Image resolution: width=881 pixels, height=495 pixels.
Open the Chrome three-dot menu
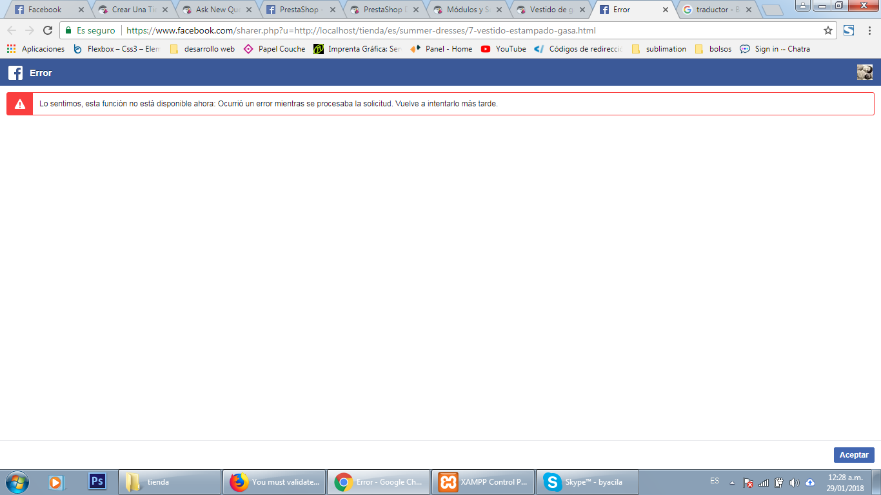(868, 30)
